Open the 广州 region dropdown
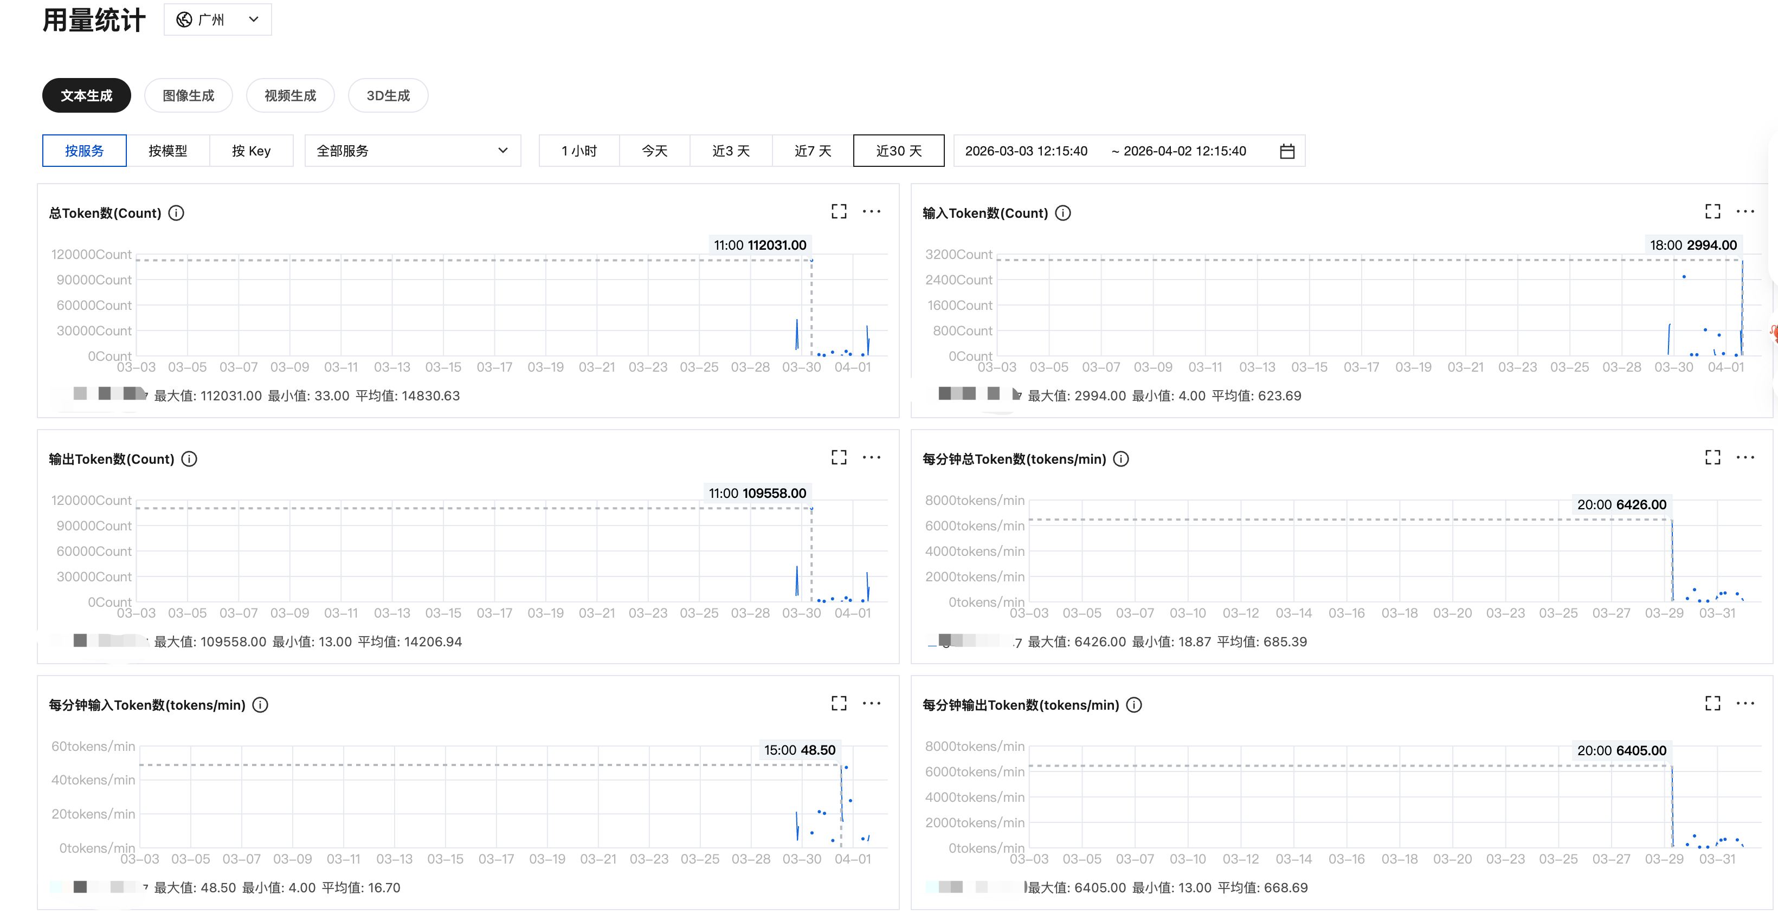The image size is (1778, 921). [x=217, y=20]
